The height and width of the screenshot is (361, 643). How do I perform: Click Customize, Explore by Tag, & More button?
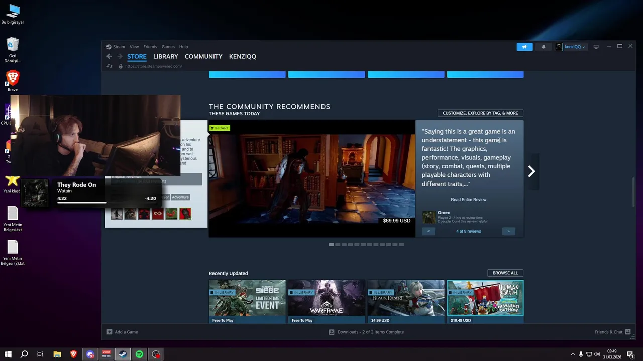[480, 113]
